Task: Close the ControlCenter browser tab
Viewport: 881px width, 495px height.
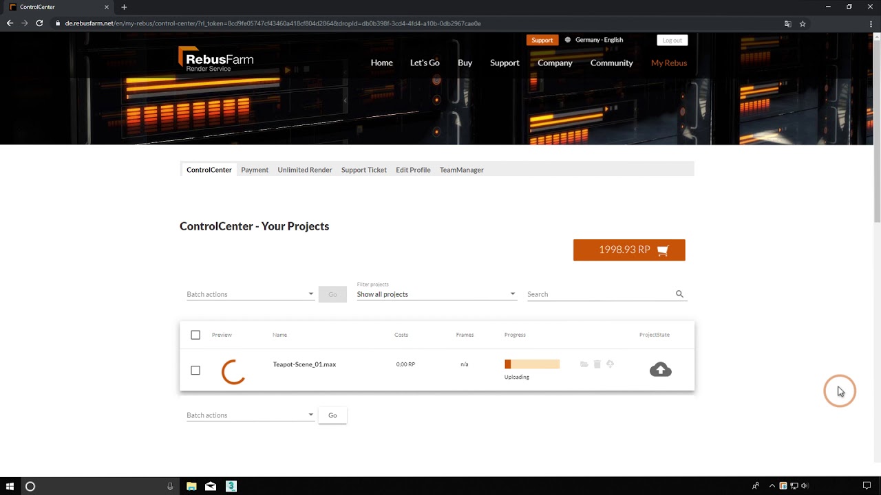Action: (107, 7)
